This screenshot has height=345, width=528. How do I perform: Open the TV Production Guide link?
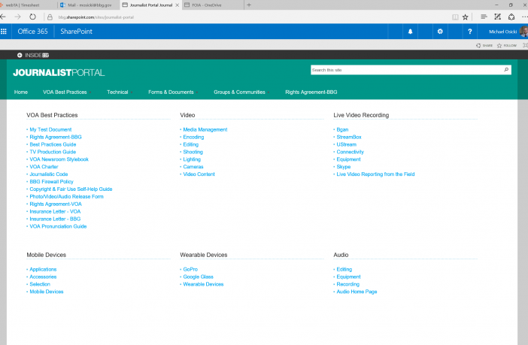click(53, 152)
